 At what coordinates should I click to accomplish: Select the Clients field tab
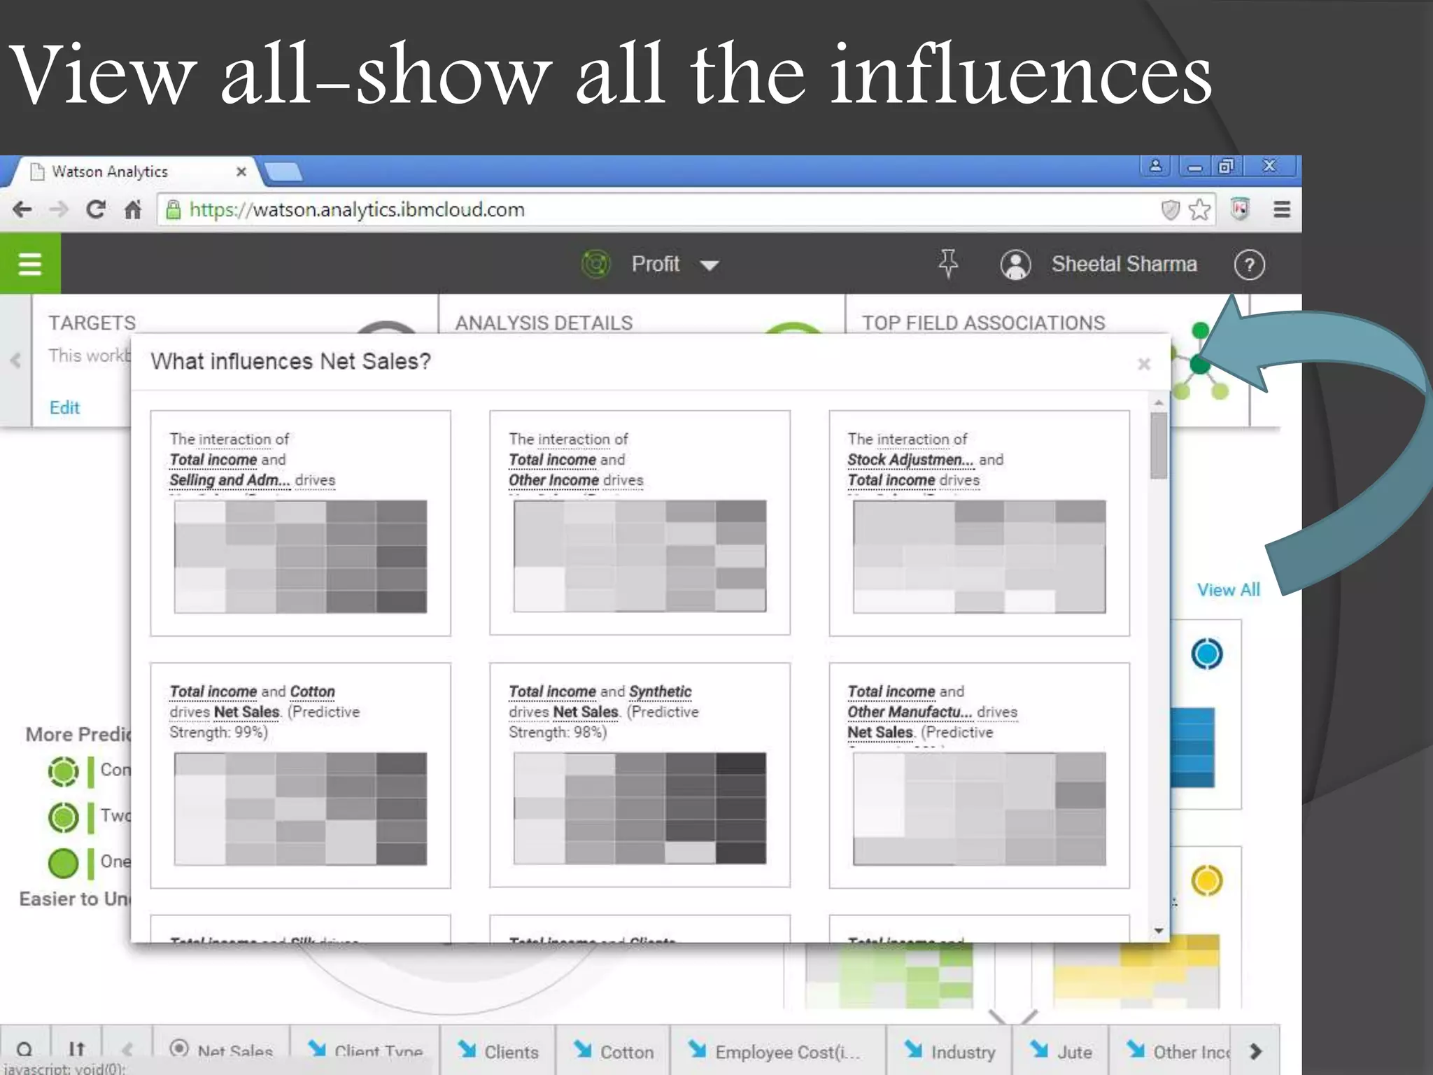coord(498,1051)
